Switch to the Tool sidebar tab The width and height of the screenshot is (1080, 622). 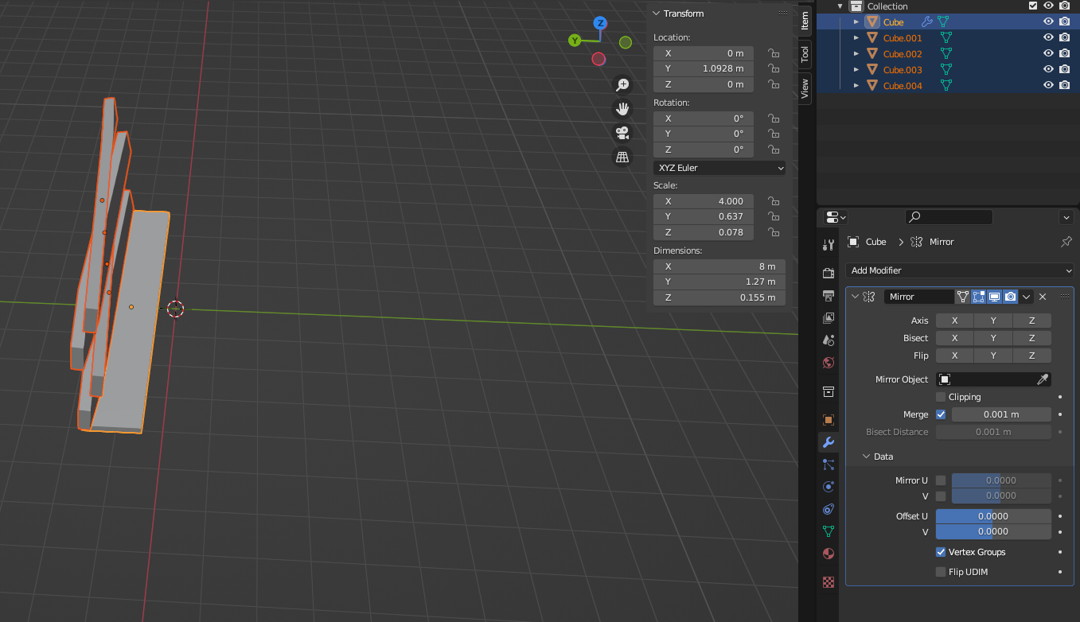[x=805, y=54]
